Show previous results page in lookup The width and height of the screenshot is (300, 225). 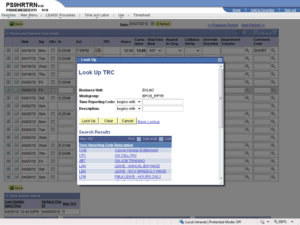coord(139,139)
